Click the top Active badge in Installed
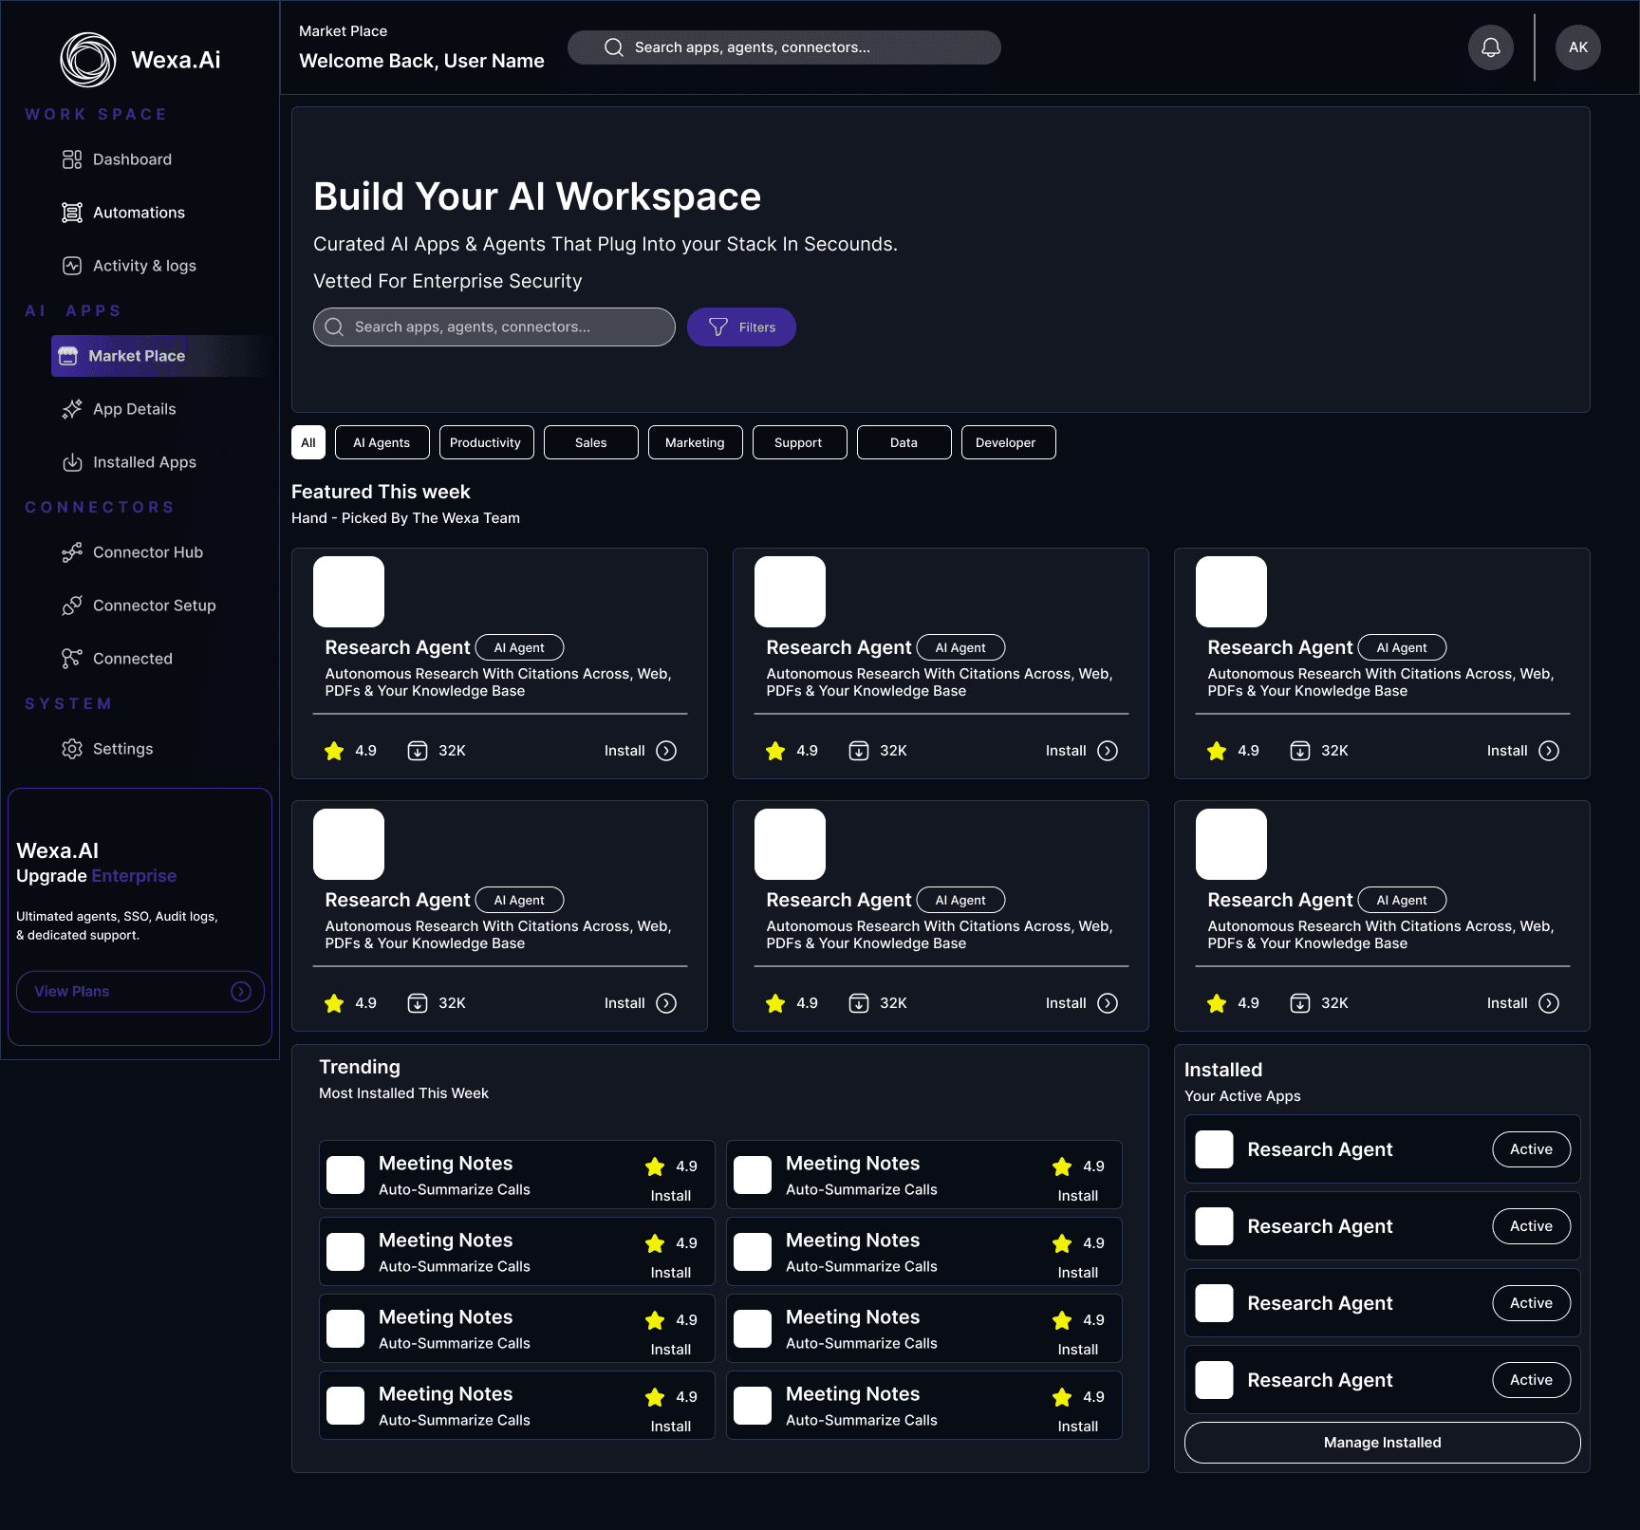 click(x=1531, y=1149)
